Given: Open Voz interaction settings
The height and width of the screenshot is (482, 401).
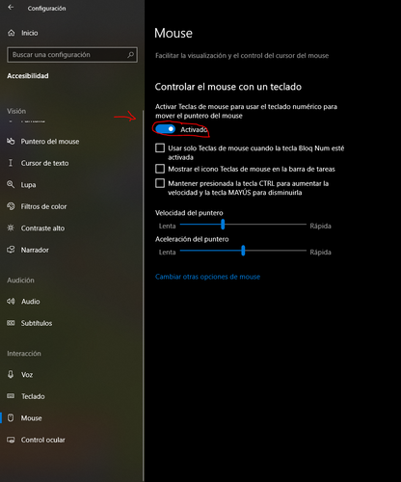Looking at the screenshot, I should [x=27, y=375].
